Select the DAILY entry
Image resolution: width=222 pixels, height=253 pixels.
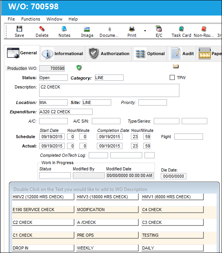[x=172, y=248]
